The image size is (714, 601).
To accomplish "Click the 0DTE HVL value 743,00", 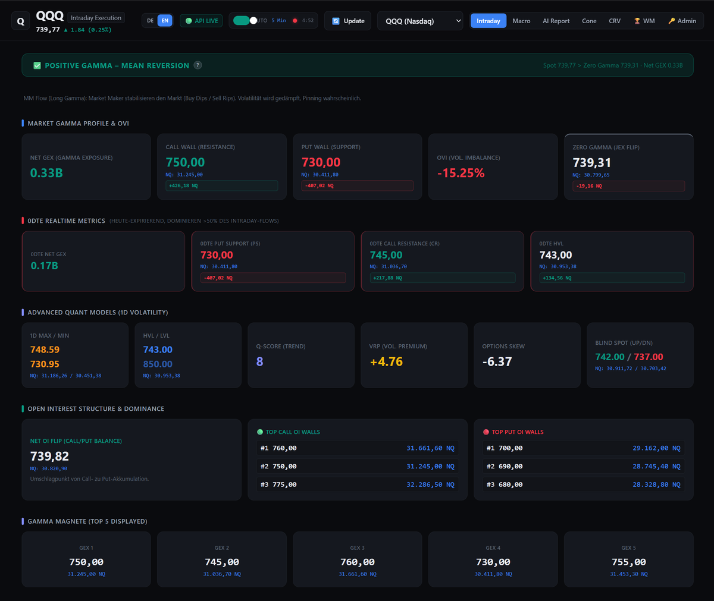I will pyautogui.click(x=556, y=255).
